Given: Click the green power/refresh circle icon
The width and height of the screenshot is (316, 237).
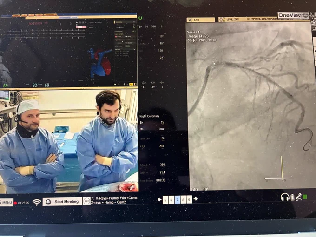Looking at the screenshot, I should click(140, 18).
